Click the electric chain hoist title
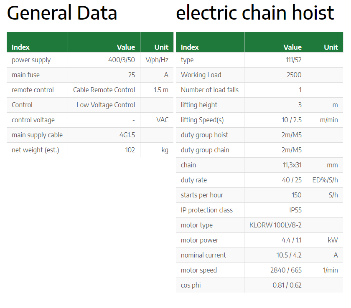The image size is (351, 308). pos(255,13)
